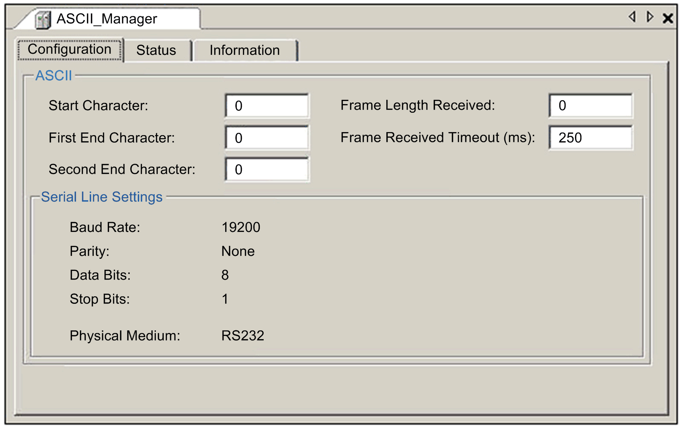
Task: Click the ASCII_Manager device icon
Action: pos(43,20)
